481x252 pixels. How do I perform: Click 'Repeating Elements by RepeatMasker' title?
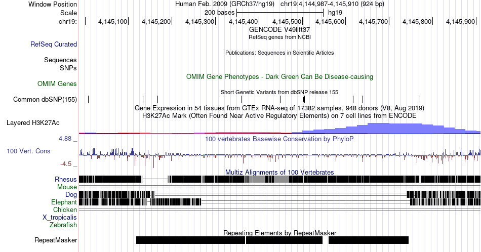point(279,233)
